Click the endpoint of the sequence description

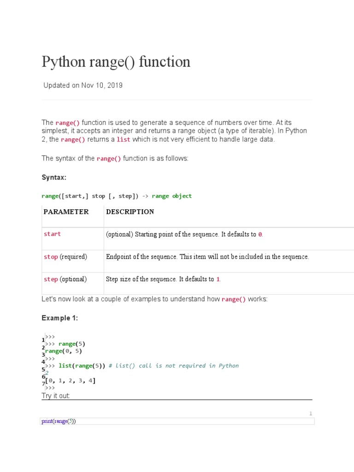tap(207, 257)
